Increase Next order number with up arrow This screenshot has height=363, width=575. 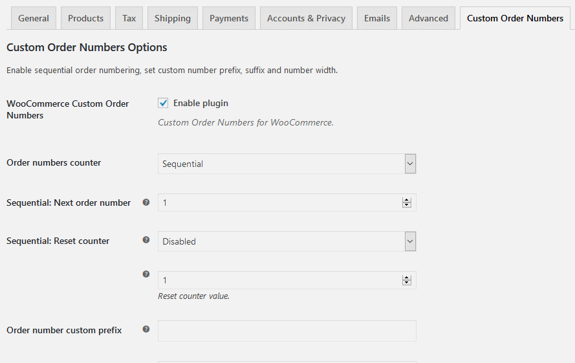407,200
